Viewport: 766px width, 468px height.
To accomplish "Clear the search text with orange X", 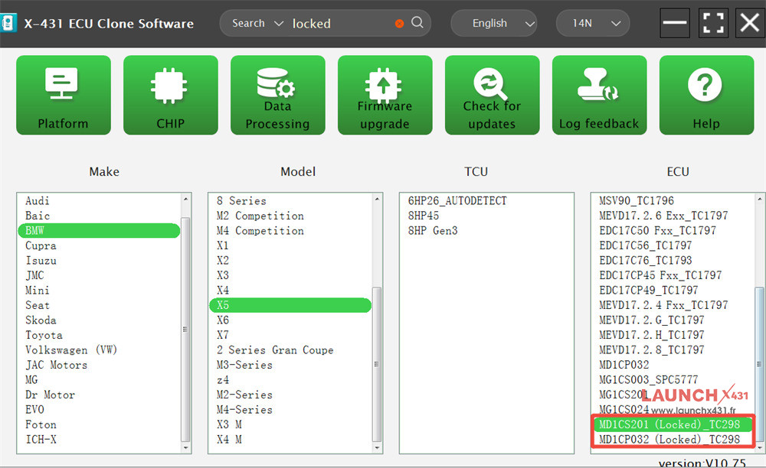I will coord(399,24).
